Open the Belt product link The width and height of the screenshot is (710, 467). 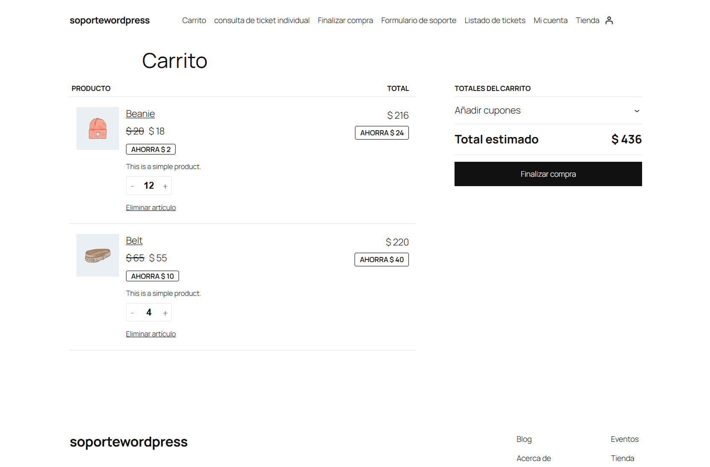[x=134, y=241]
